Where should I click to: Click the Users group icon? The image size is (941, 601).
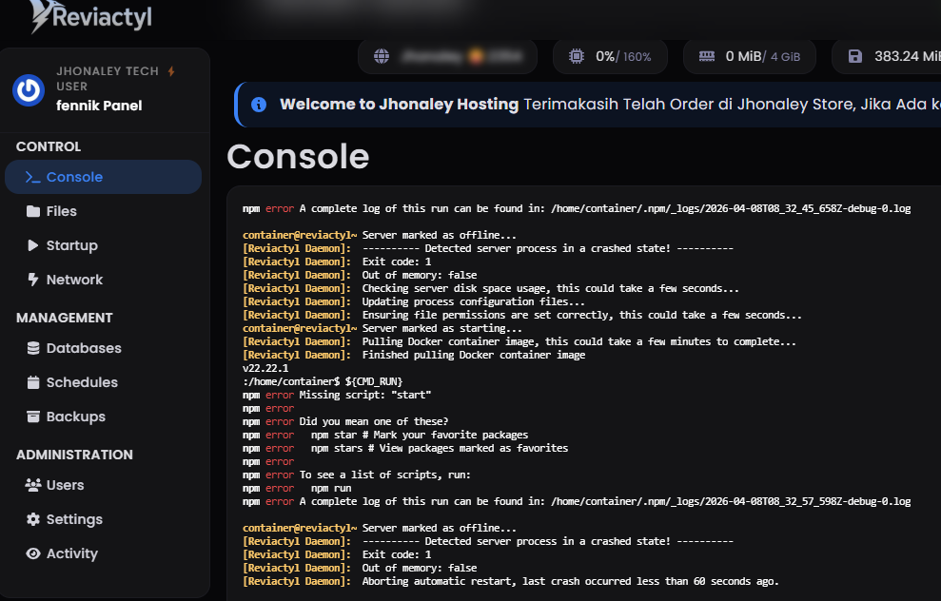tap(33, 485)
